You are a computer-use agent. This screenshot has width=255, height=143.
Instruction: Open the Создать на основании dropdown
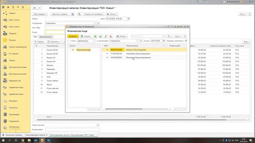pyautogui.click(x=94, y=14)
